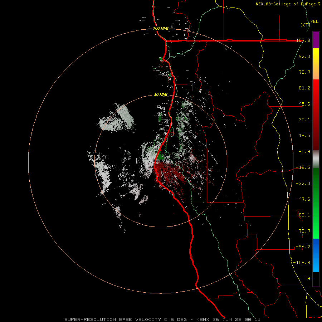Select the 92.3 scale value
This screenshot has width=322, height=322.
click(x=304, y=56)
